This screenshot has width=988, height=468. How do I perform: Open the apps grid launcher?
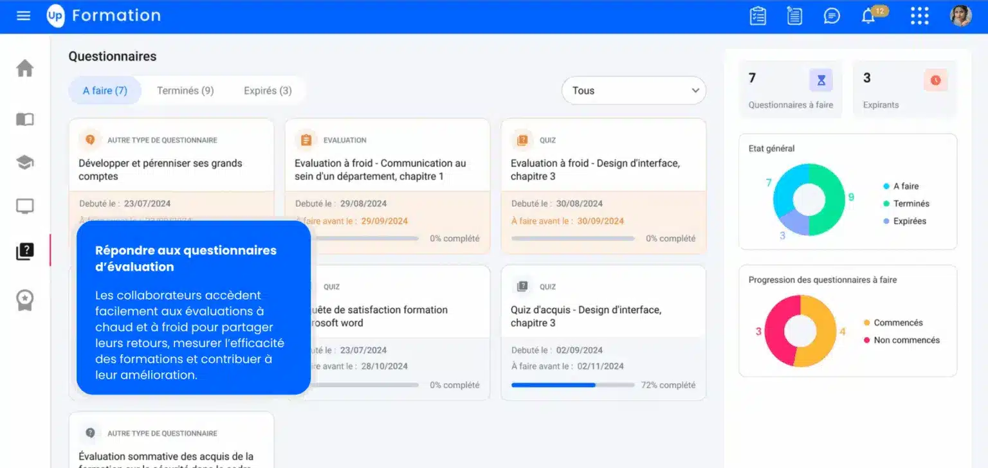point(919,16)
